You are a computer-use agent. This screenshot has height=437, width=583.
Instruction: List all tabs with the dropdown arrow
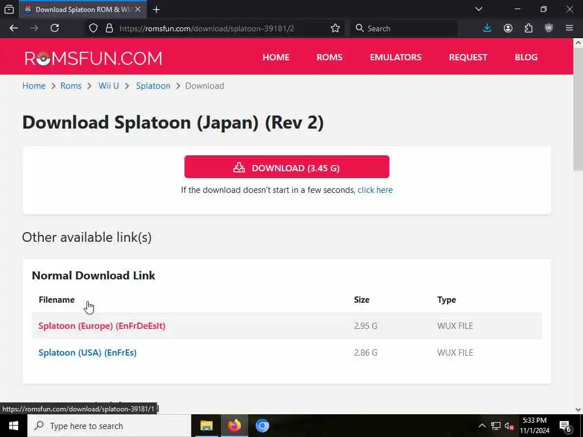pyautogui.click(x=479, y=9)
